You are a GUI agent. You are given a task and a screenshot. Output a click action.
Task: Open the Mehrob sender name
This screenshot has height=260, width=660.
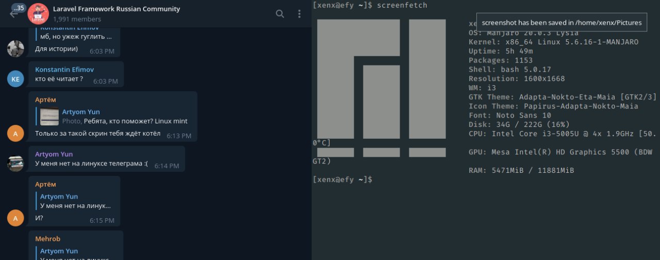coord(47,239)
